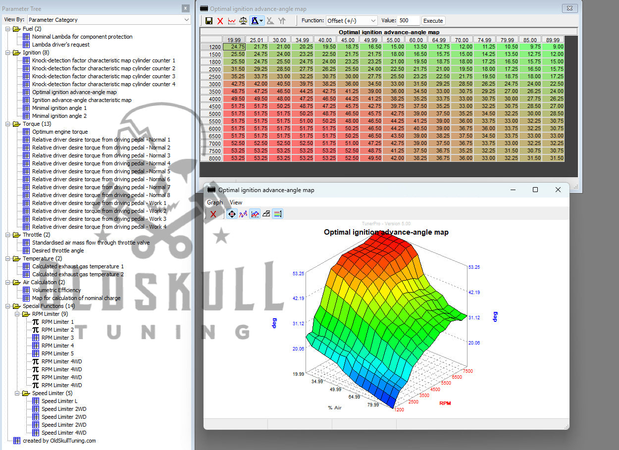619x450 pixels.
Task: Collapse the Air Calculation (2) category
Action: pos(8,282)
